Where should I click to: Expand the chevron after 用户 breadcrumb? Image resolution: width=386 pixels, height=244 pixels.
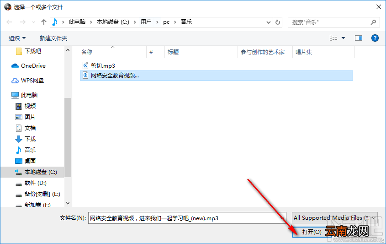(157, 22)
